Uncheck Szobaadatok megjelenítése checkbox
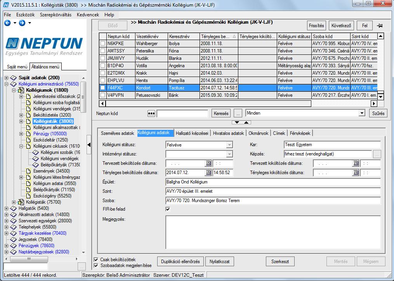This screenshot has height=281, width=394. (x=96, y=265)
